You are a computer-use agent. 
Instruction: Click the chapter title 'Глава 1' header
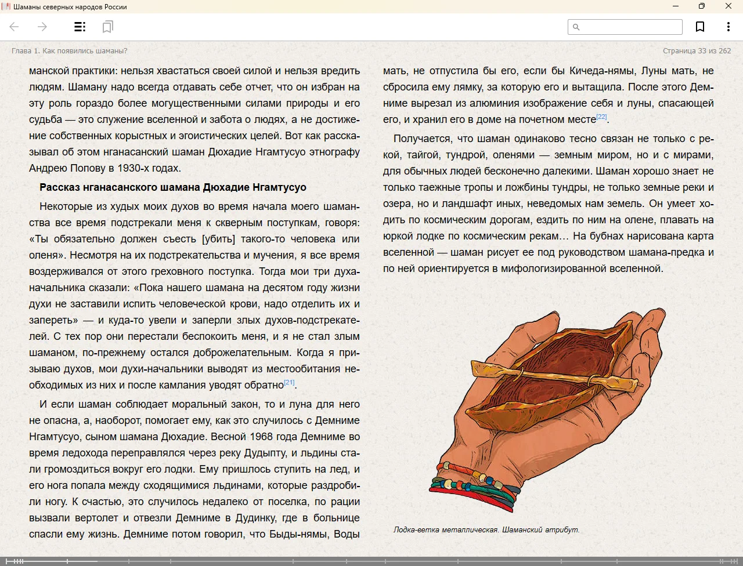click(x=69, y=50)
